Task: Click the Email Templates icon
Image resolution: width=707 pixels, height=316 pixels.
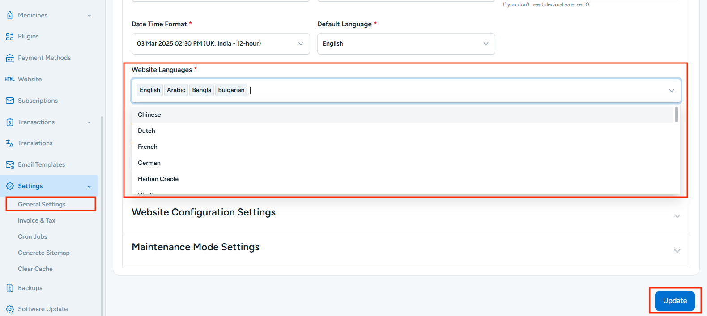Action: click(x=10, y=165)
